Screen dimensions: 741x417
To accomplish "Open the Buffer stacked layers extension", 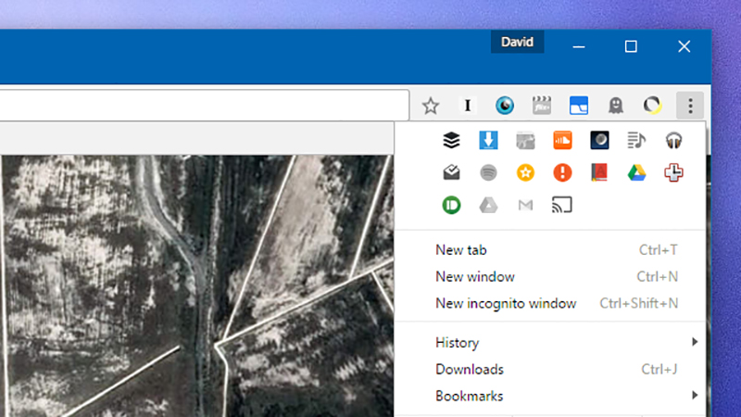I will [x=451, y=141].
